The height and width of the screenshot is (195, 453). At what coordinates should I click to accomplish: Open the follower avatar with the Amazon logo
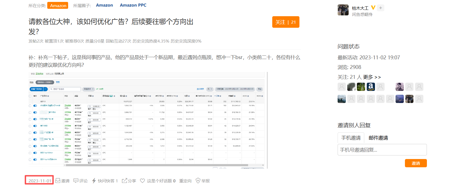click(x=371, y=87)
